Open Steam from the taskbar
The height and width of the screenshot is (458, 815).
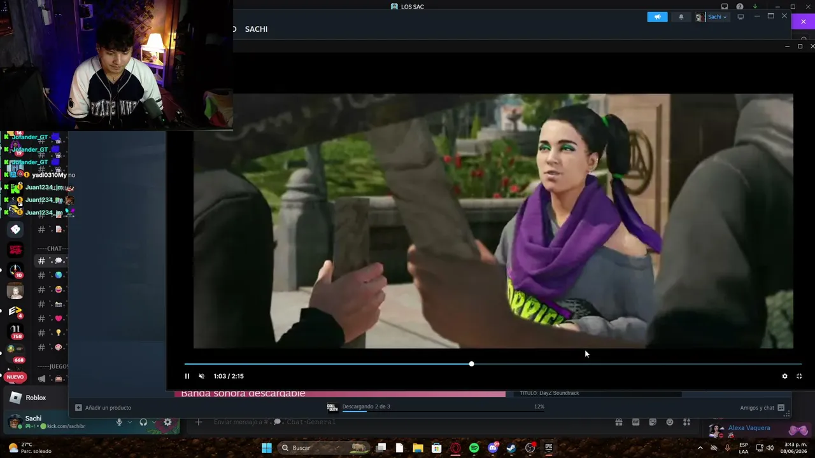[511, 448]
